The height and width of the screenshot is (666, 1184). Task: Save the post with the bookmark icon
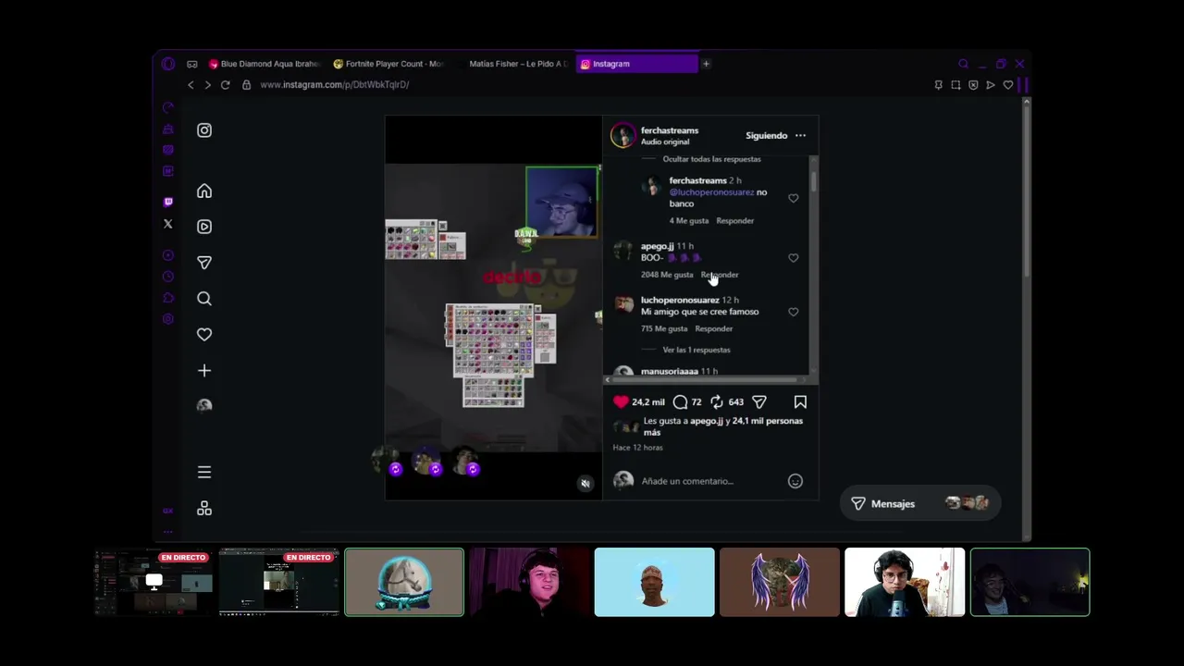pyautogui.click(x=800, y=402)
